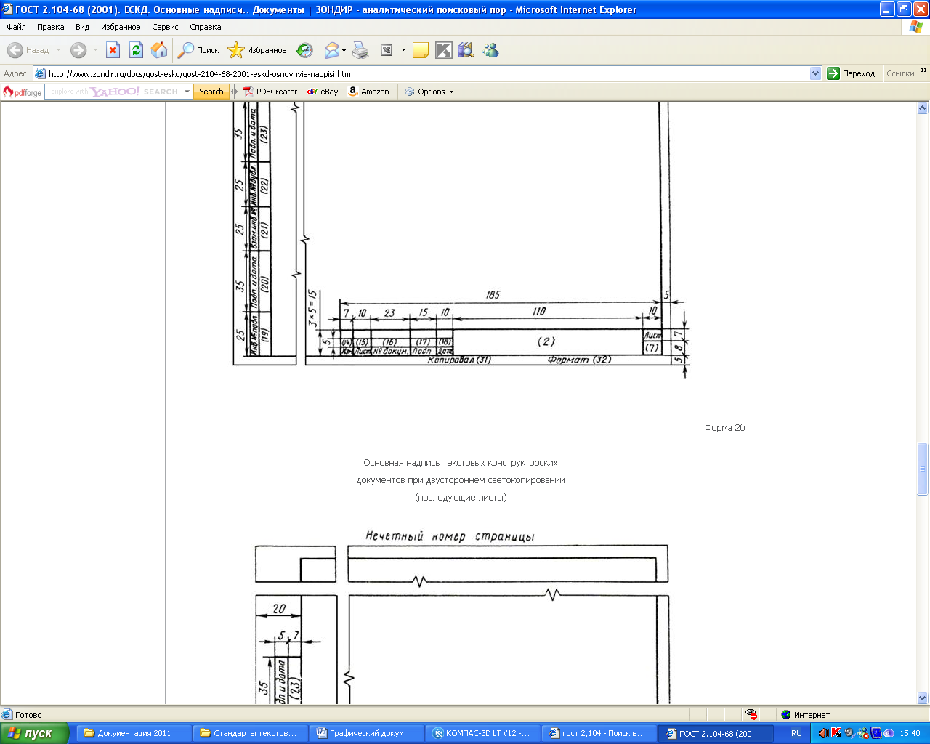Expand the address bar dropdown arrow
The image size is (930, 744).
coord(815,73)
